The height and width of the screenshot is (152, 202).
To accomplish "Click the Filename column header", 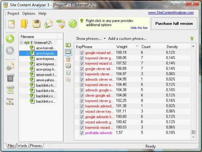I will pyautogui.click(x=38, y=37).
